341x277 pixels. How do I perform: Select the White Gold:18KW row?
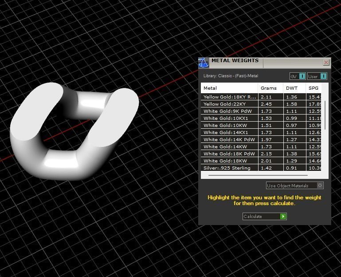point(261,161)
